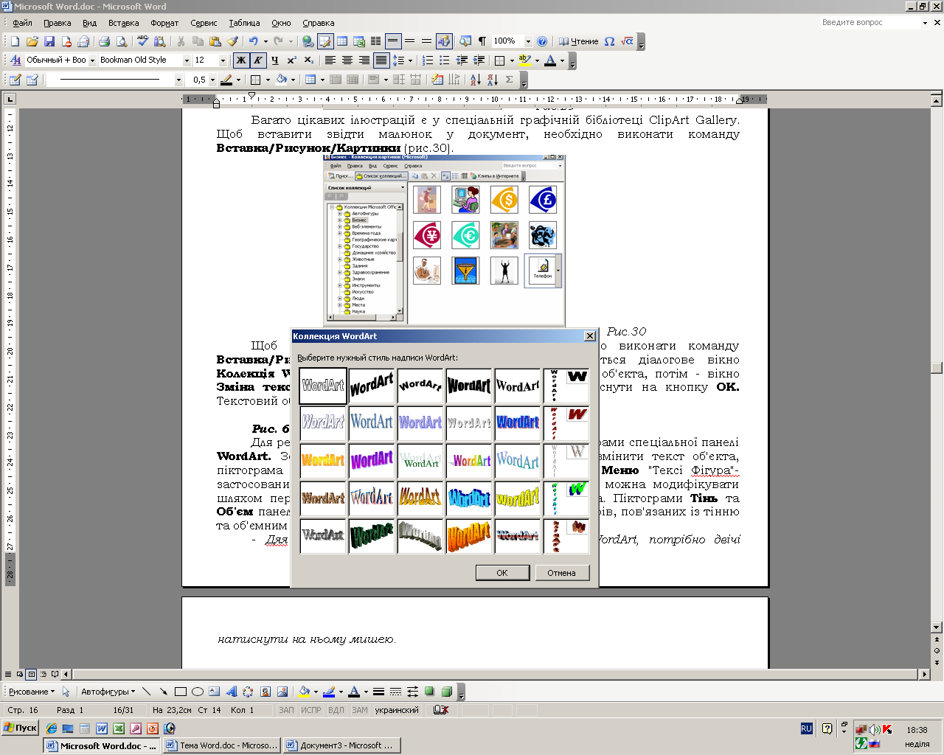The width and height of the screenshot is (944, 755).
Task: Toggle show/hide paragraph marks ¶
Action: coord(482,41)
